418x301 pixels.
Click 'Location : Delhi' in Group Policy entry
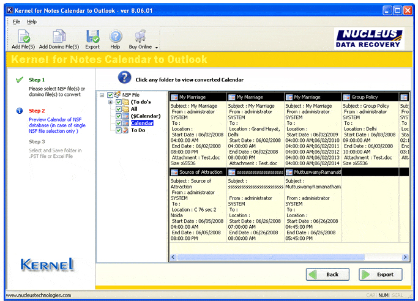click(360, 129)
